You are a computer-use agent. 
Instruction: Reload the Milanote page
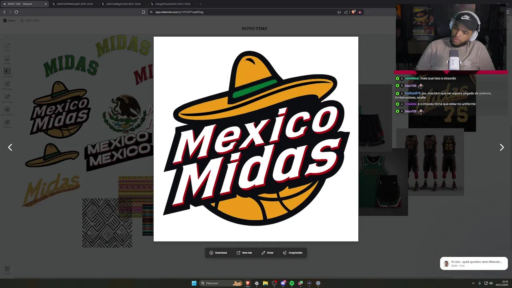pos(16,12)
